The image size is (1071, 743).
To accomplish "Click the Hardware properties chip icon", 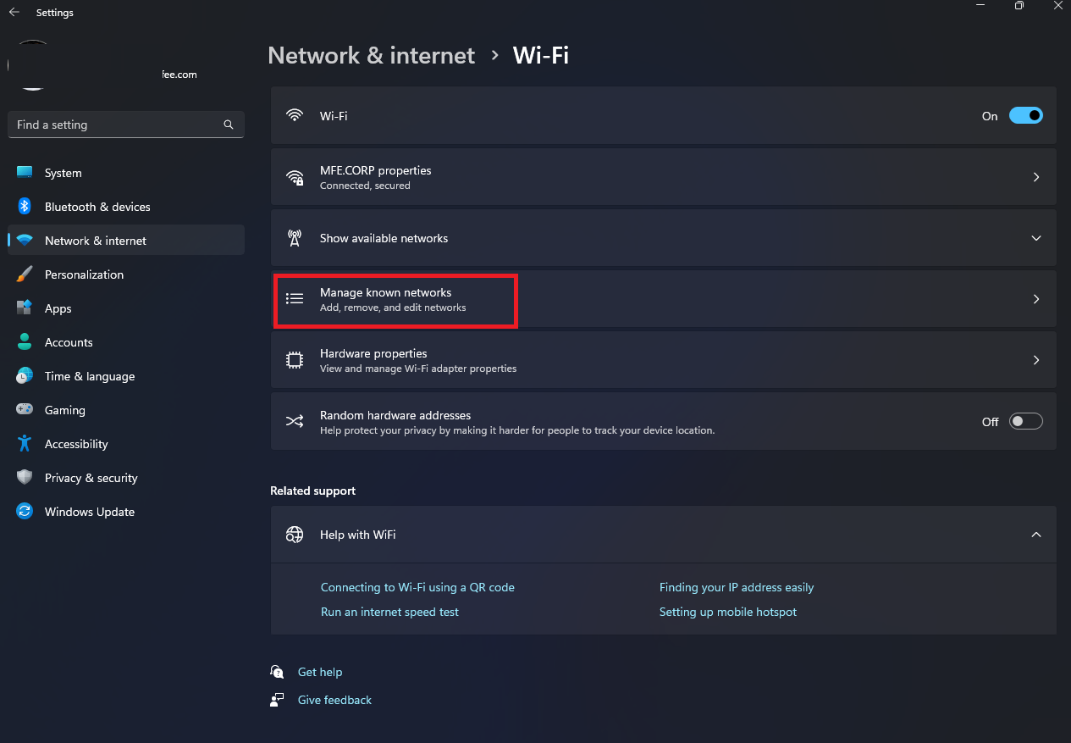I will [x=295, y=360].
